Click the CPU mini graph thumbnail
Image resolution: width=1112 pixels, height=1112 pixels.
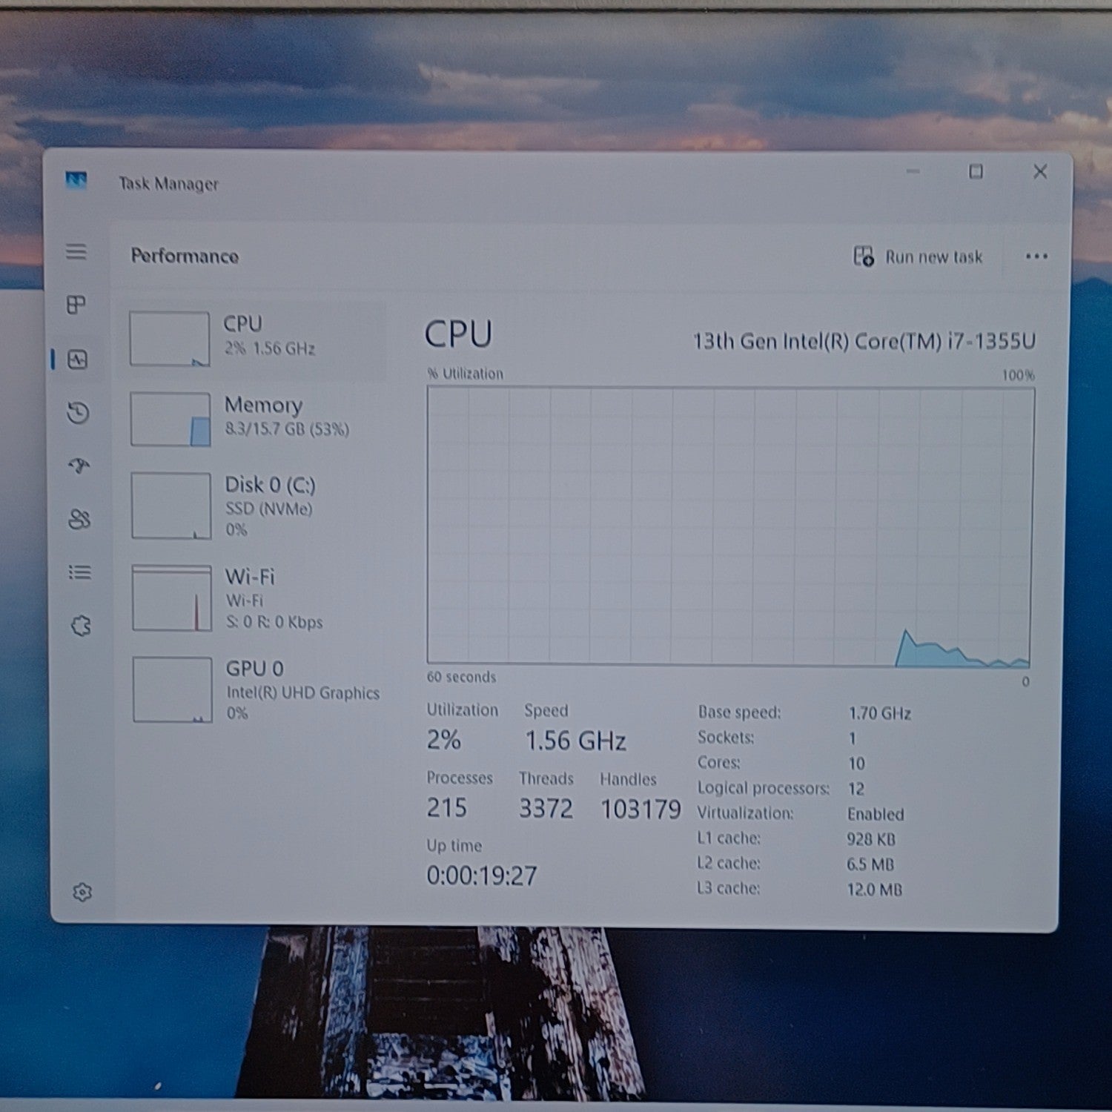click(170, 339)
